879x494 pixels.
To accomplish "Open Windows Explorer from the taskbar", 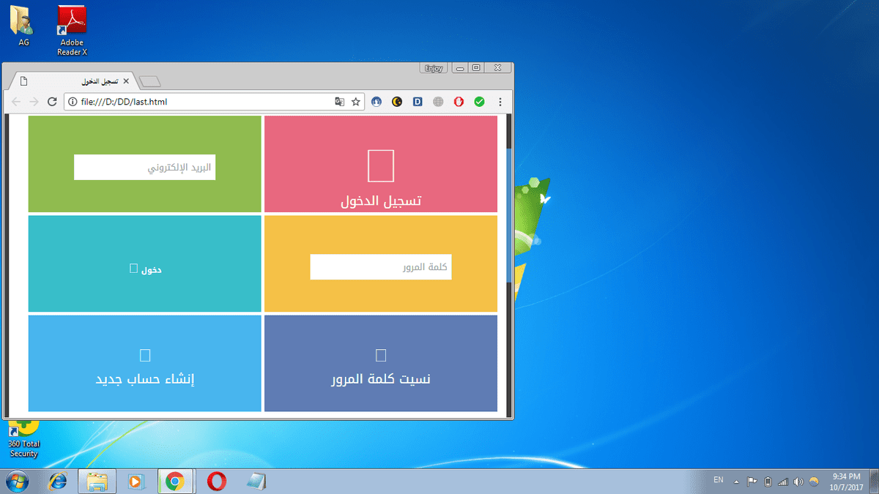I will [97, 481].
